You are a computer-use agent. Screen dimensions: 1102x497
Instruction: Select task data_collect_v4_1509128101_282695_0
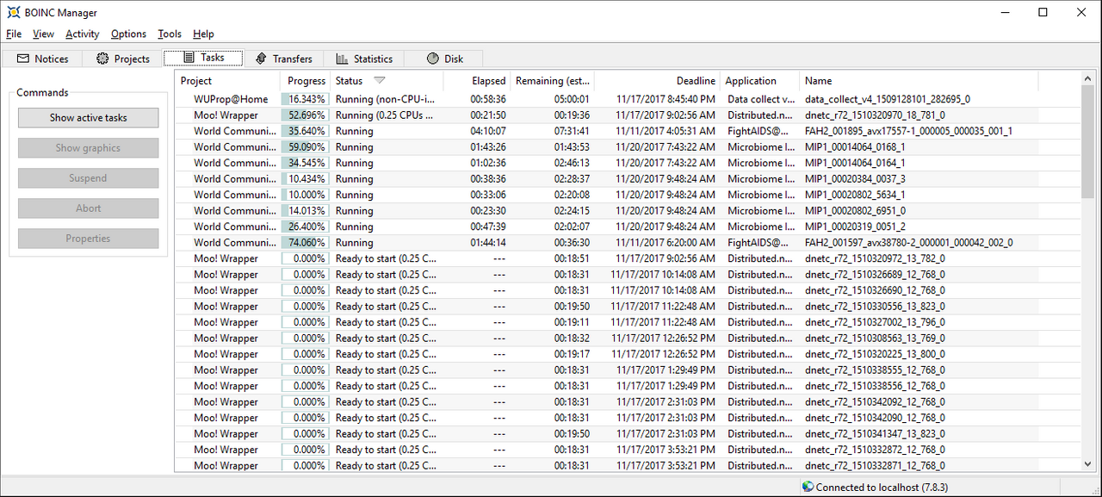(x=887, y=99)
